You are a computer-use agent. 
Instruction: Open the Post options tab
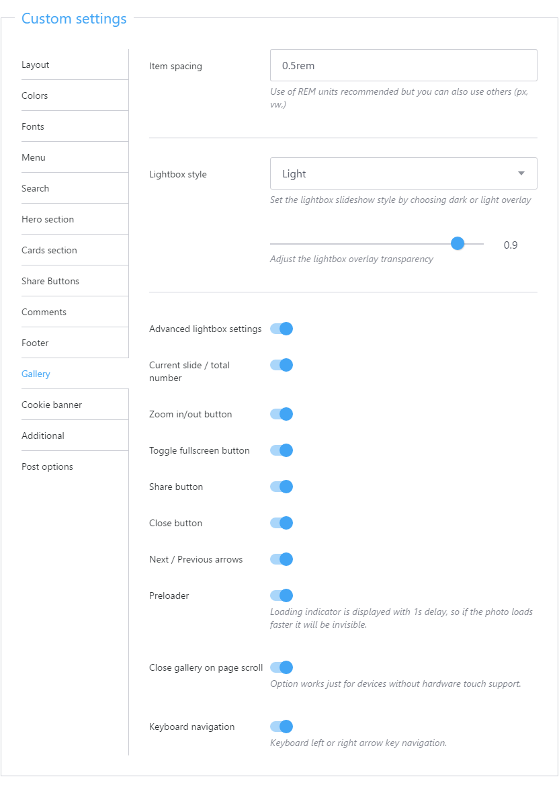[x=47, y=466]
